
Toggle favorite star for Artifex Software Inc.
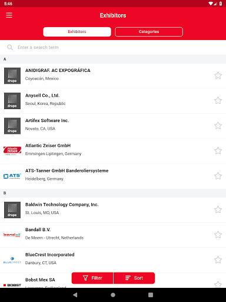[x=218, y=126]
